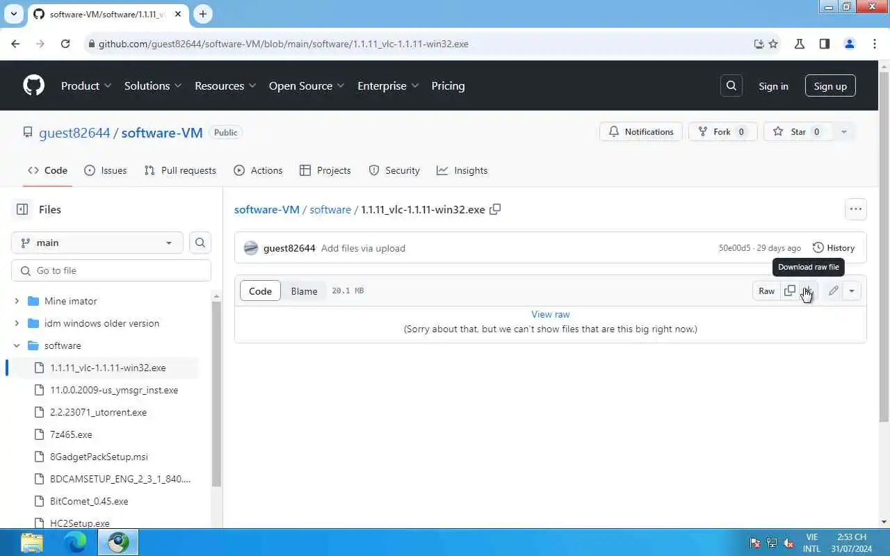Open the edit options dropdown arrow
This screenshot has width=890, height=556.
(x=851, y=291)
